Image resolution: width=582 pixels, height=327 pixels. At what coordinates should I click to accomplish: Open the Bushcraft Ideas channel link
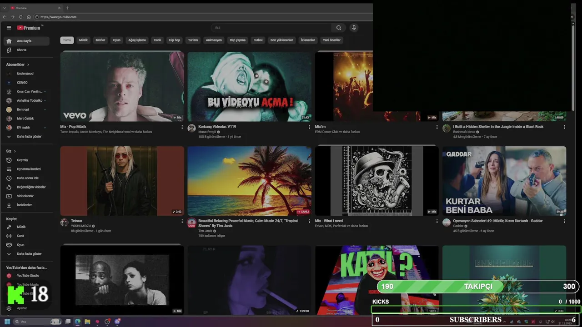pyautogui.click(x=464, y=132)
